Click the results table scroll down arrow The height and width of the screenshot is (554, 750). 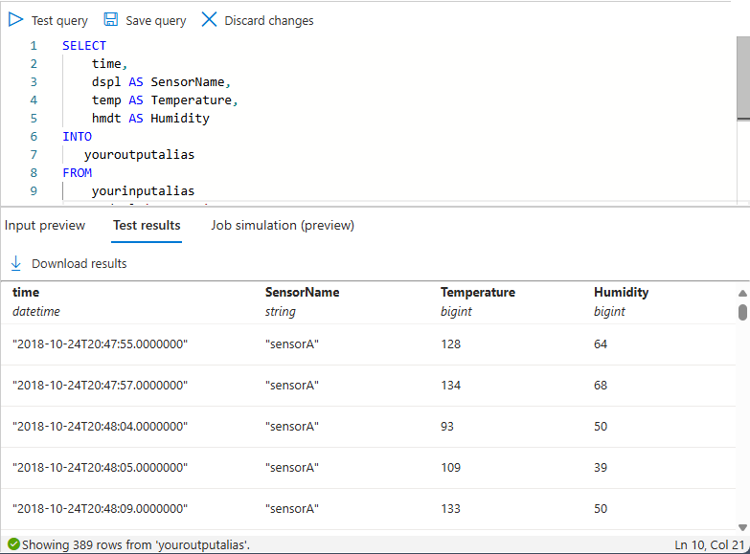742,527
